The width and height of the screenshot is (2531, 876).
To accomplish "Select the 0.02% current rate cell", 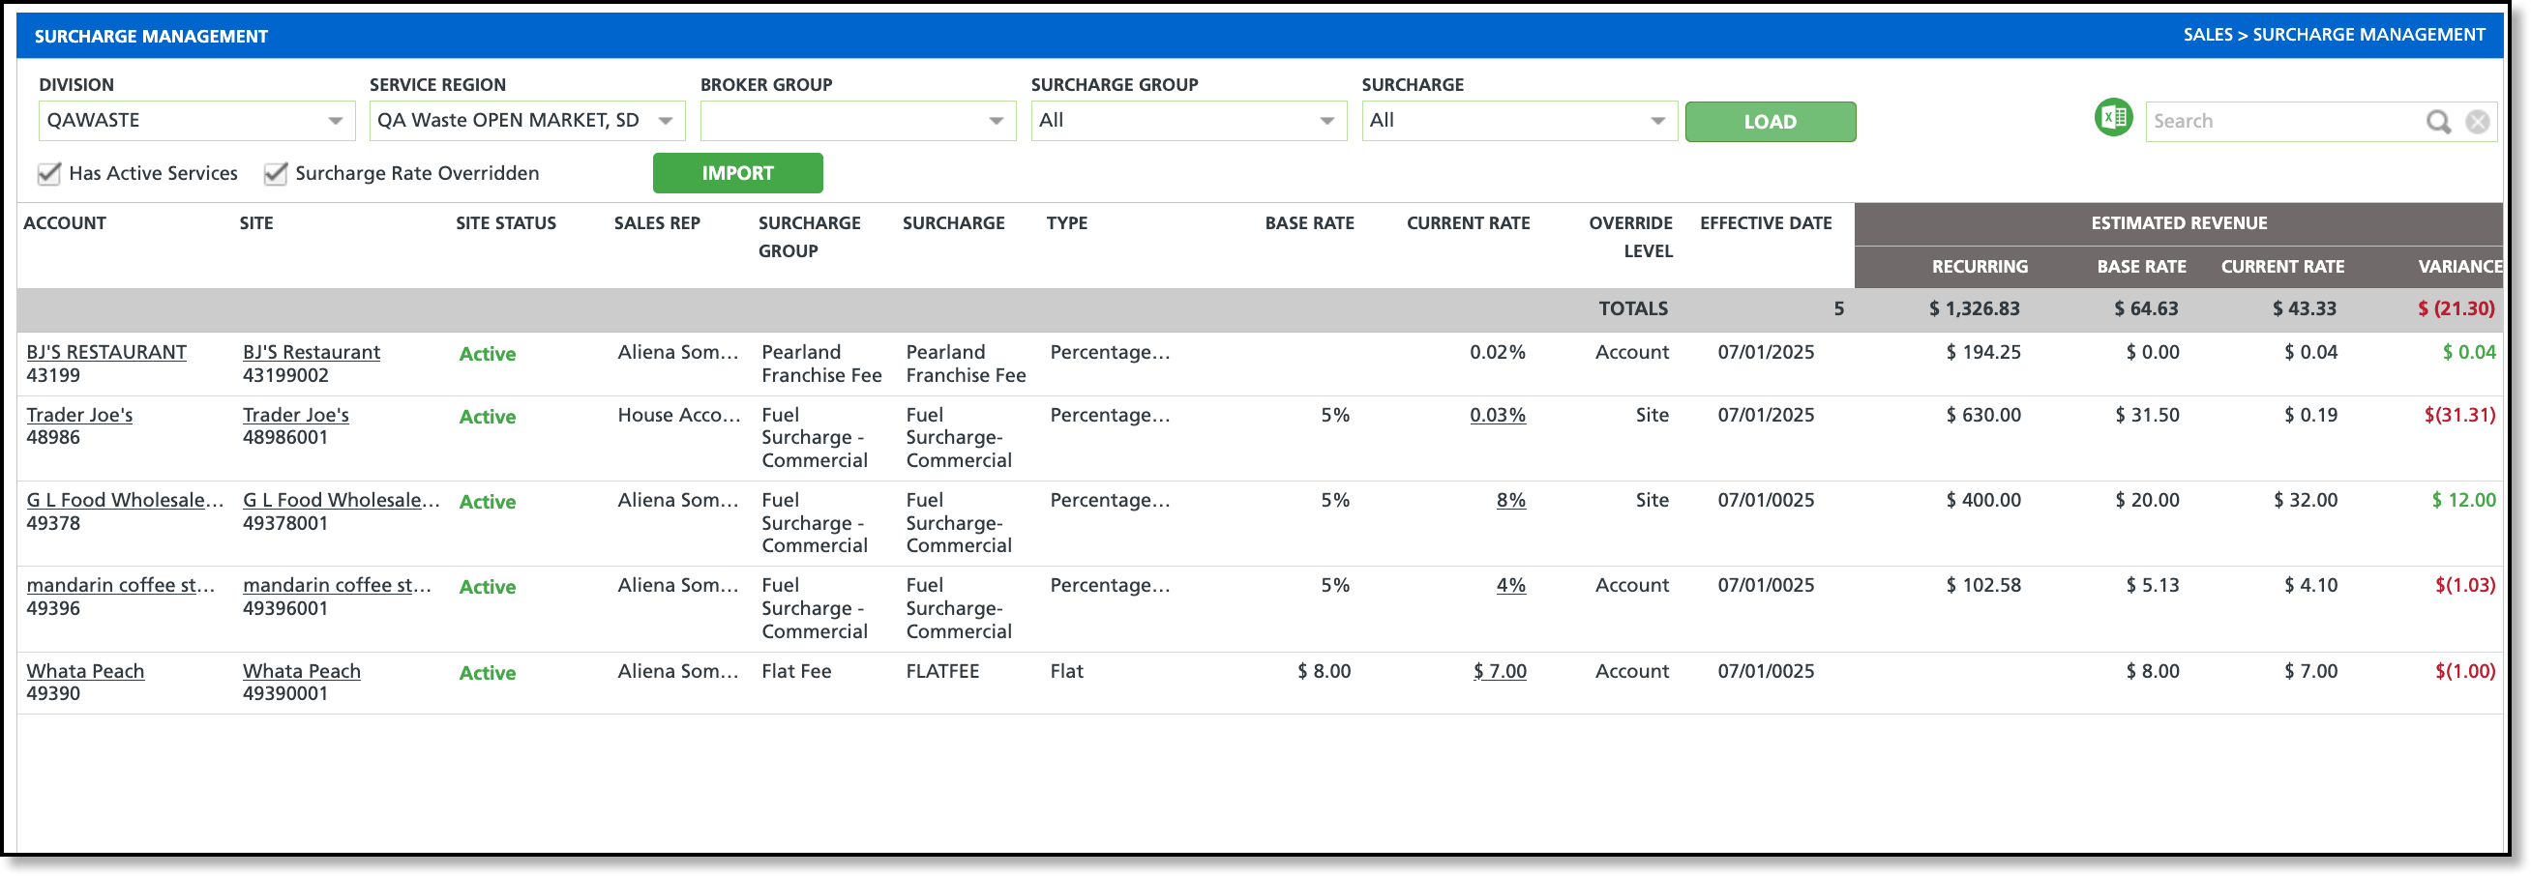I will [x=1498, y=353].
